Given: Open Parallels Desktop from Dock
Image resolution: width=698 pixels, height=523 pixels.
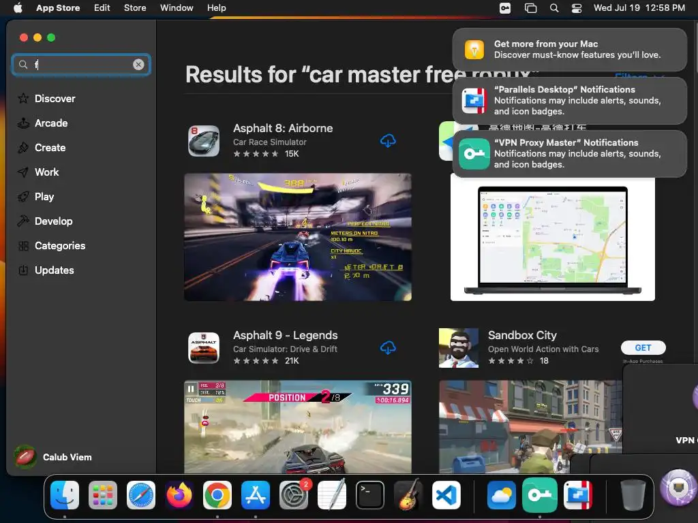Looking at the screenshot, I should coord(578,495).
